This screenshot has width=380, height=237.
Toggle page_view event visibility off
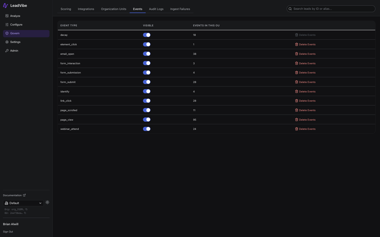click(147, 120)
